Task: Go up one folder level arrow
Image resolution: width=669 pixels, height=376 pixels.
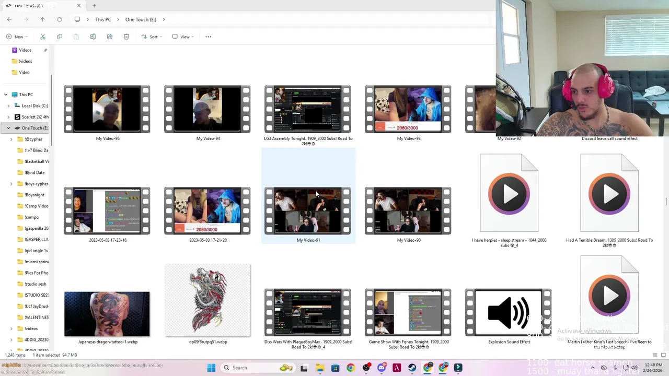Action: point(43,19)
